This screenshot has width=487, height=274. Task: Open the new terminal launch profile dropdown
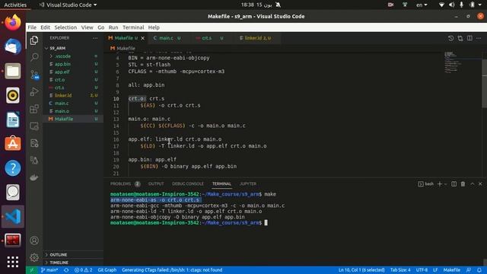[445, 184]
